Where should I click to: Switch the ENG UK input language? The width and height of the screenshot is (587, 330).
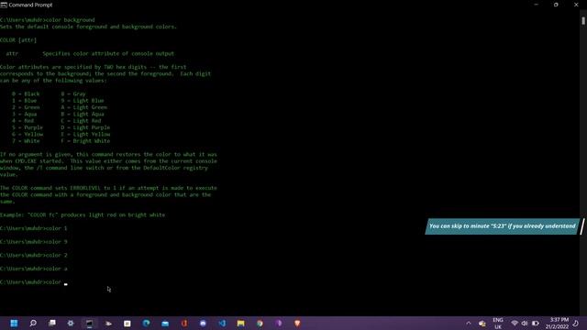pos(498,324)
